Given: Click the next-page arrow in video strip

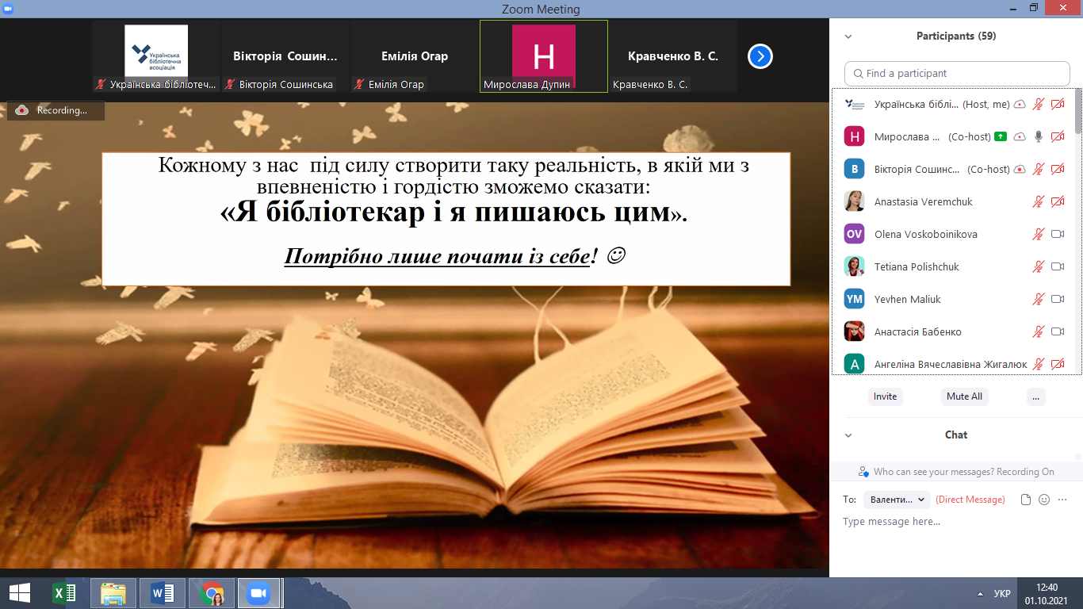Looking at the screenshot, I should (760, 56).
